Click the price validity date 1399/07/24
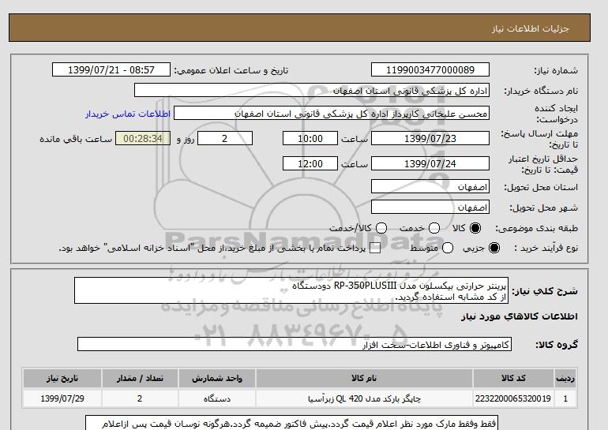The image size is (608, 430). point(430,163)
